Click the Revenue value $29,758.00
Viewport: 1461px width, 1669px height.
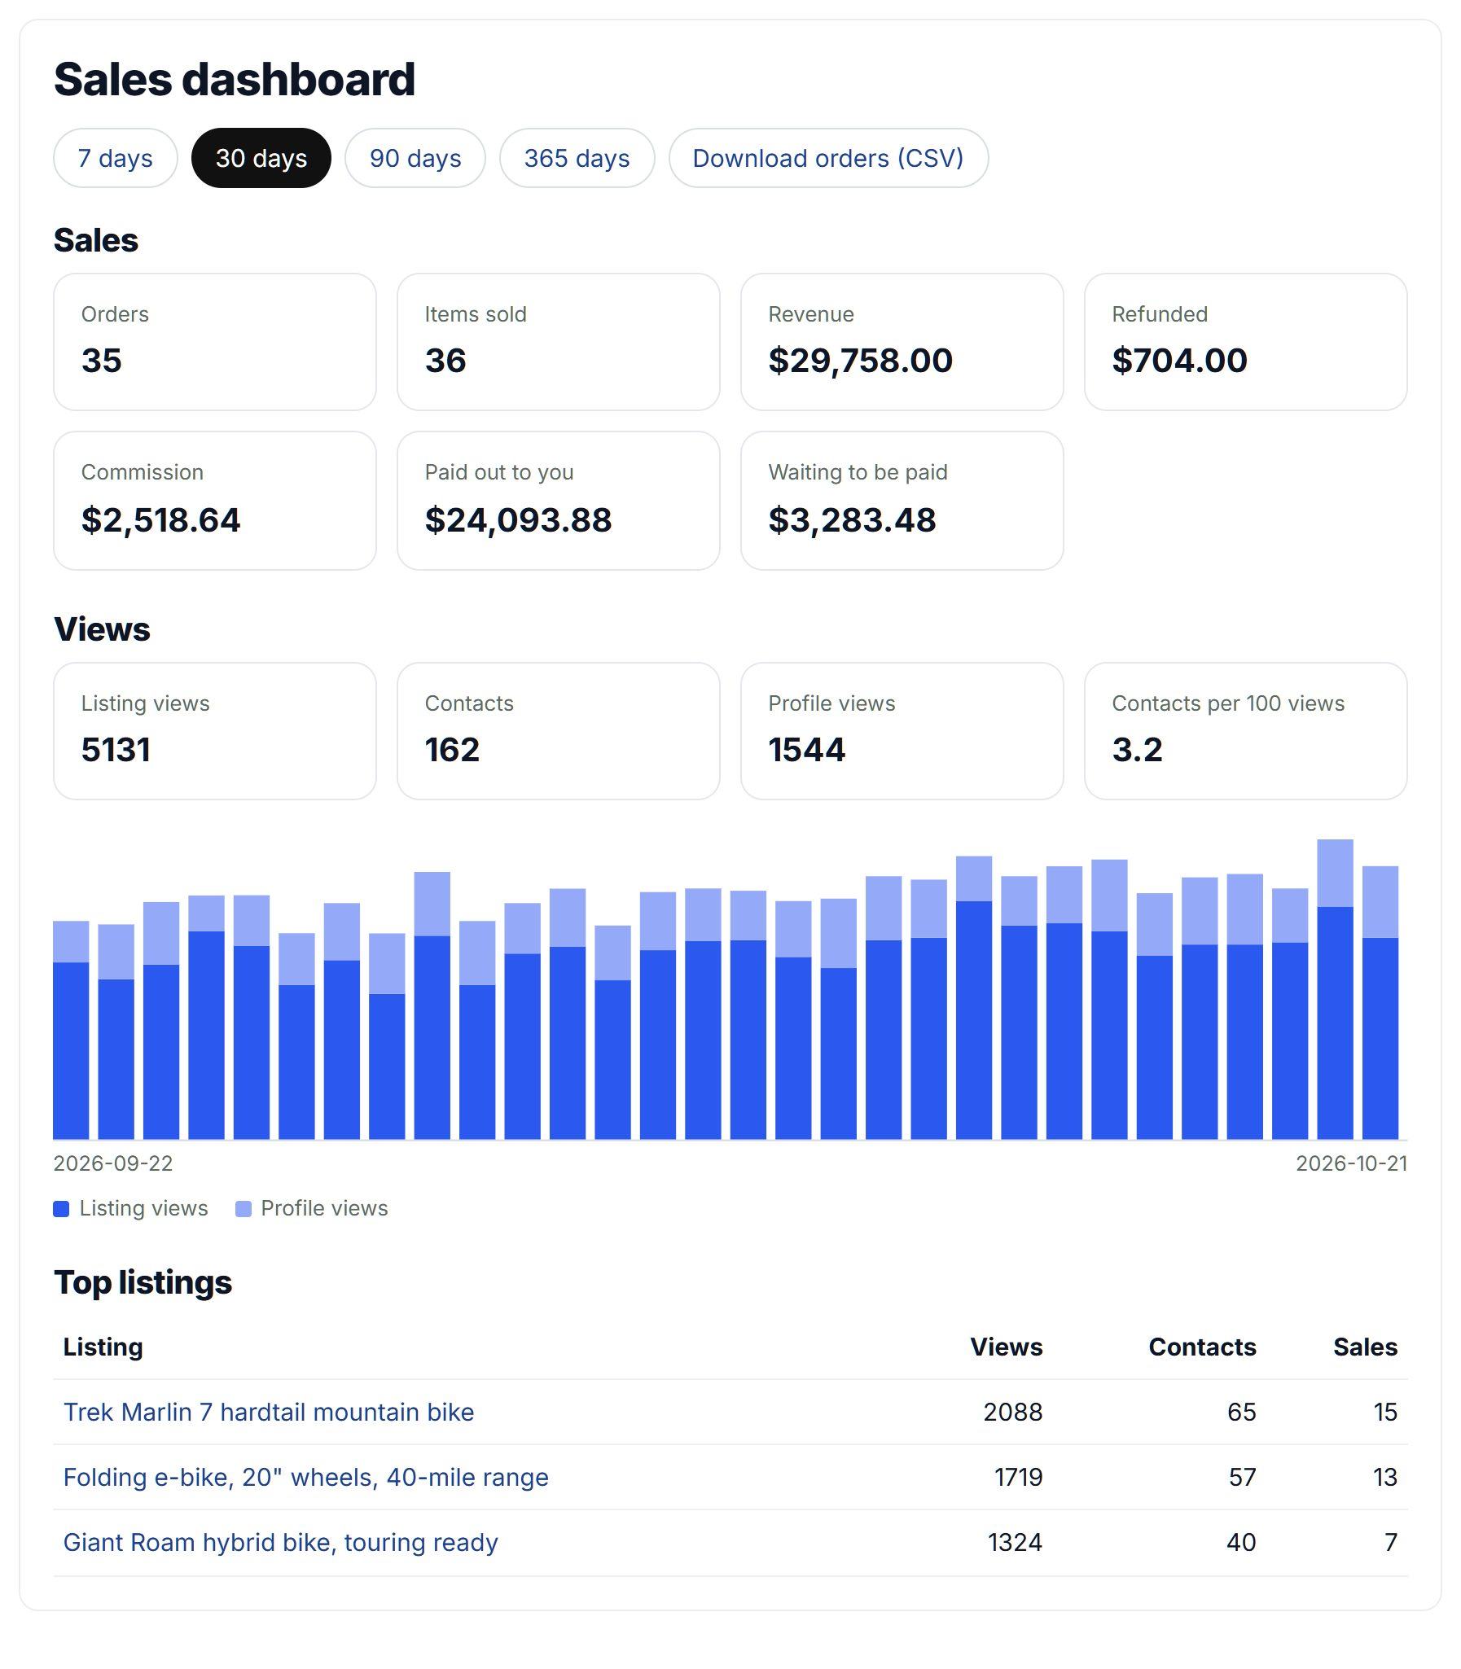(860, 360)
